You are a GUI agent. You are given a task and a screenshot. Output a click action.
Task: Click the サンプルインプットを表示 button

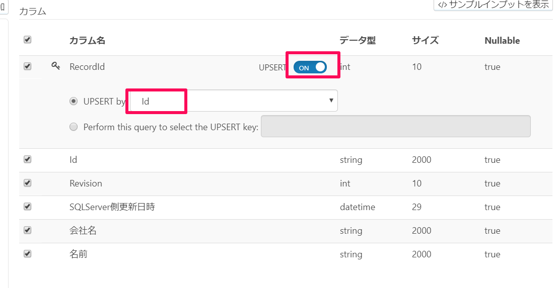[x=493, y=5]
